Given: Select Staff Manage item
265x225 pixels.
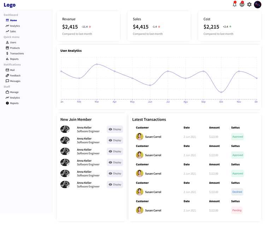Looking at the screenshot, I should click(12, 92).
